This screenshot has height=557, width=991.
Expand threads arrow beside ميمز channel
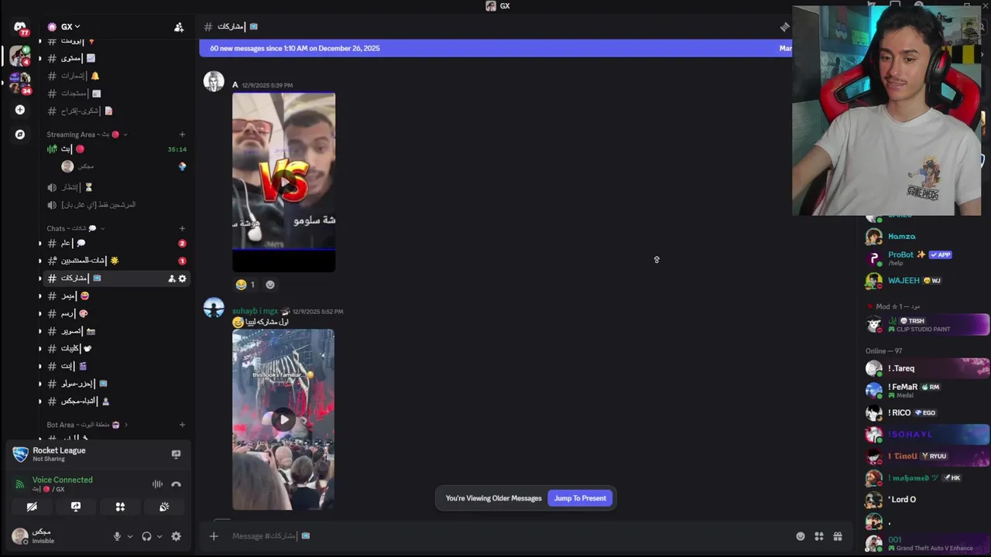tap(40, 296)
